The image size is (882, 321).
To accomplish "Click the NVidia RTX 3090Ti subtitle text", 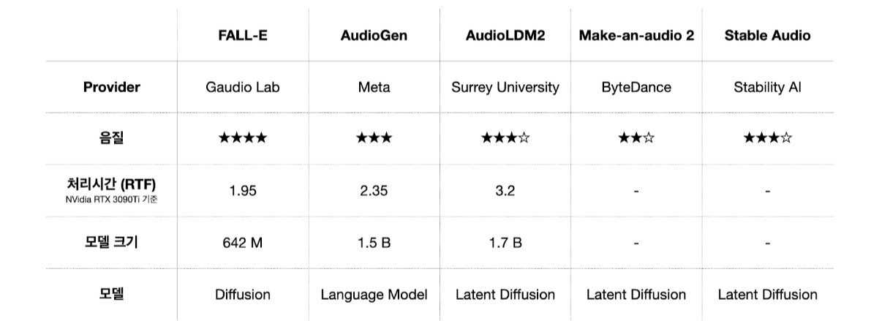I will [x=112, y=200].
